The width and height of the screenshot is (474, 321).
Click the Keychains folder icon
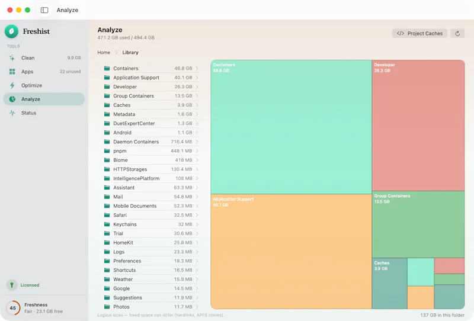(107, 224)
